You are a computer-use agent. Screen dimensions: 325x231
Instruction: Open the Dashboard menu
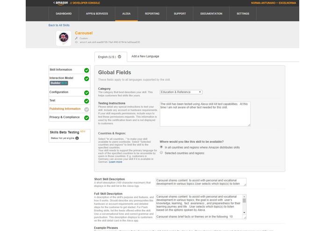pyautogui.click(x=64, y=14)
